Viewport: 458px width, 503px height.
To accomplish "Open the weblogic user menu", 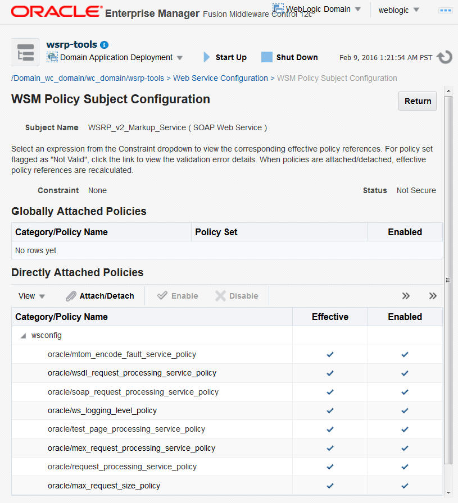I will [x=398, y=10].
